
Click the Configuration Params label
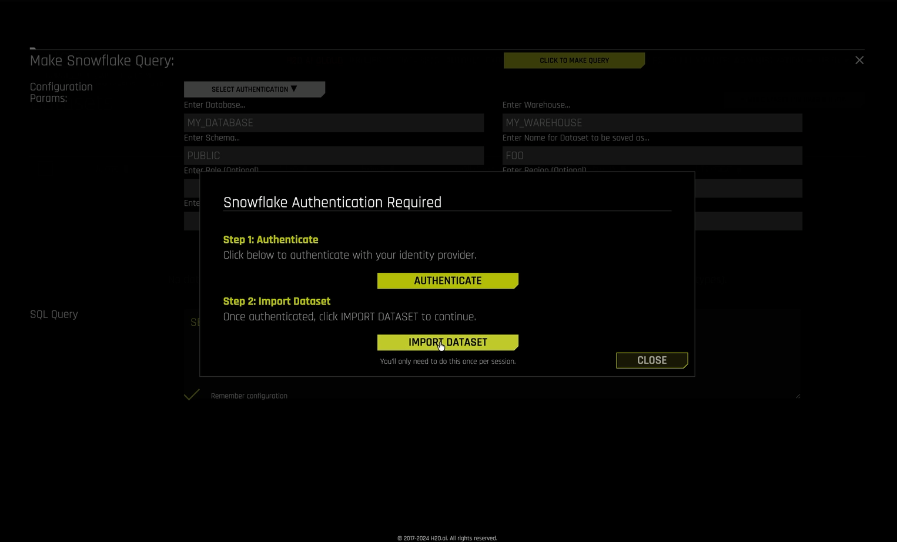point(61,92)
